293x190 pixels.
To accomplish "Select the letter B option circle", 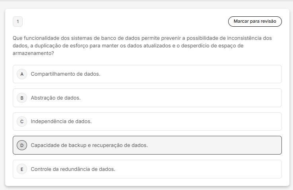I will coord(22,98).
